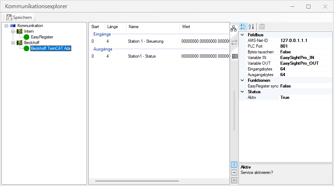Open the network topology side tab
334x186 pixels.
coord(234,29)
